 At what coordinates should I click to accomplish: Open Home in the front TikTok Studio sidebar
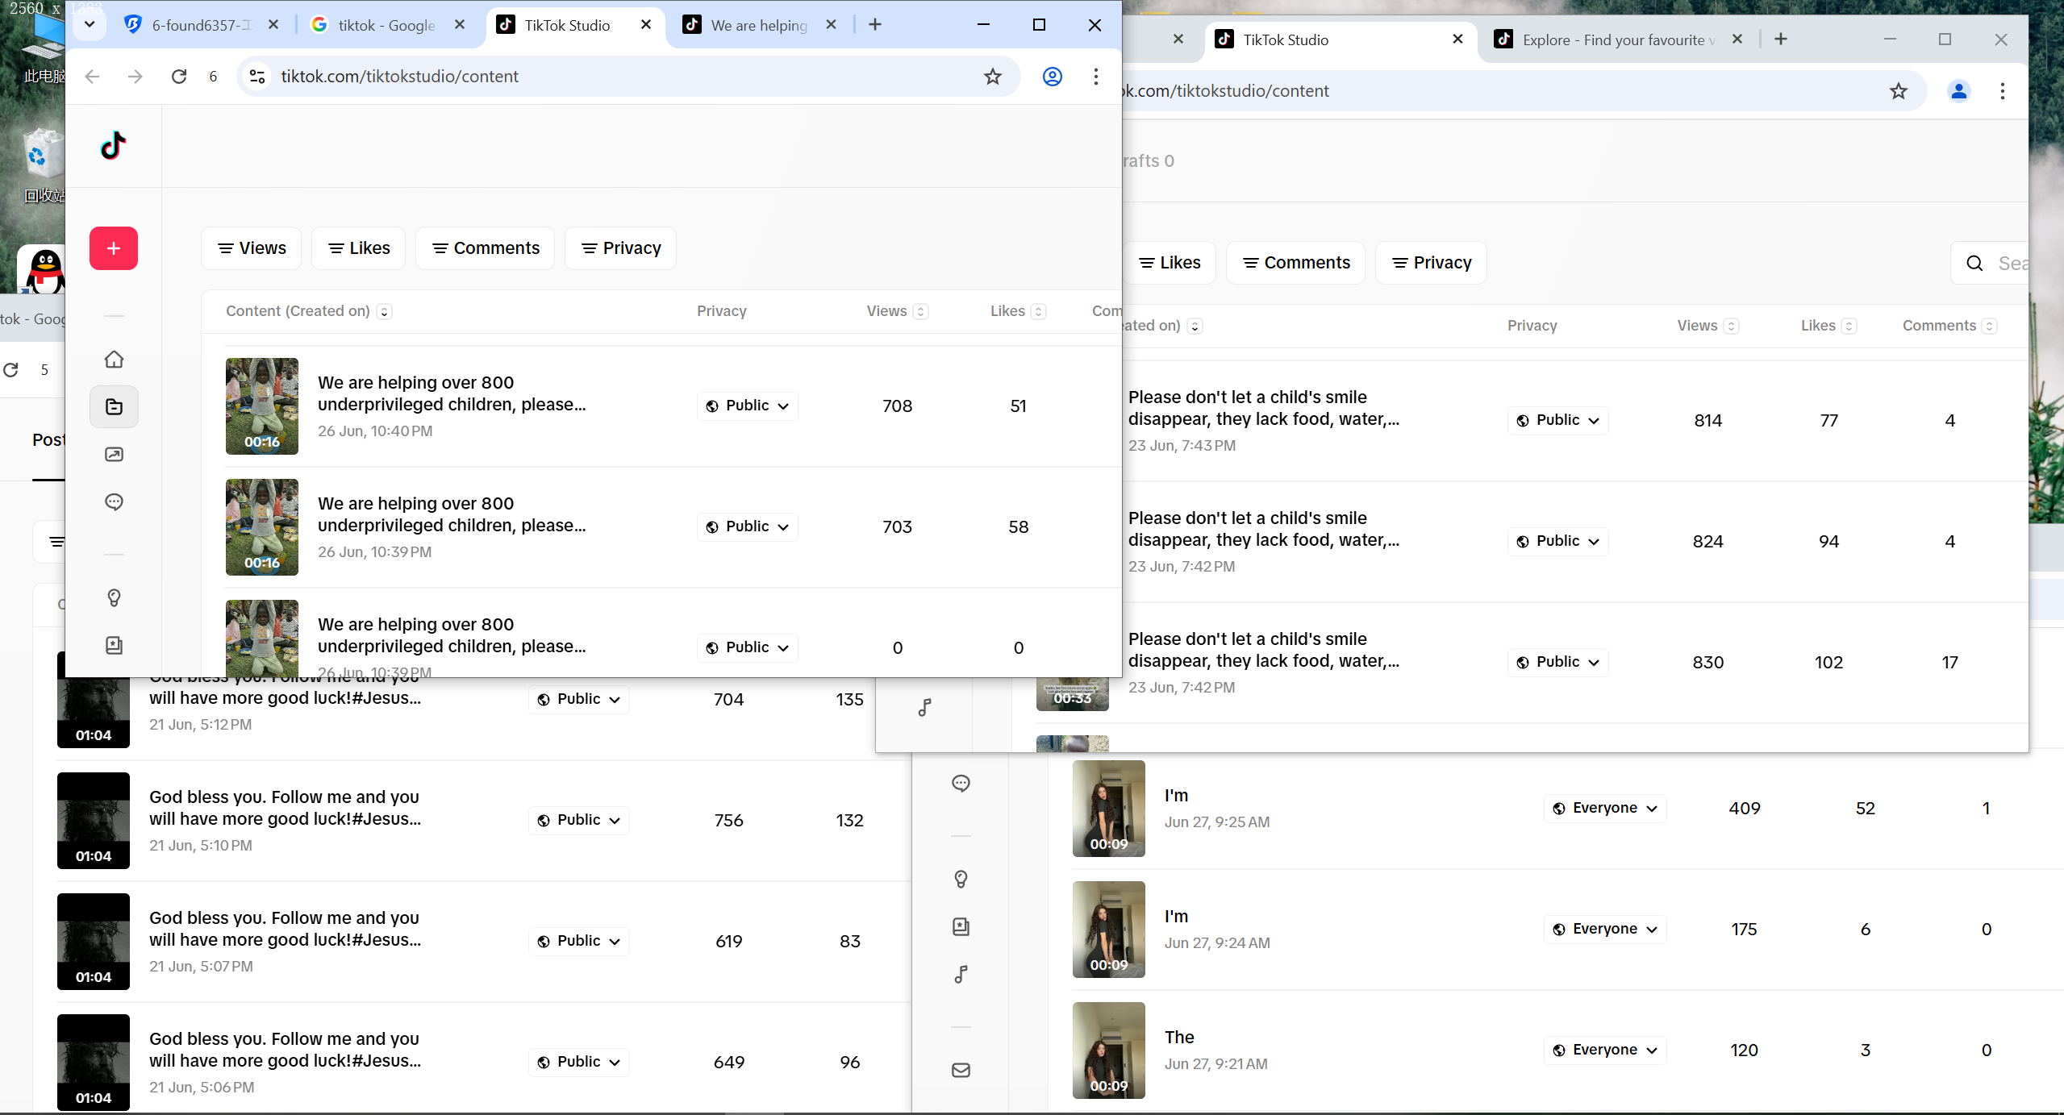(x=114, y=359)
